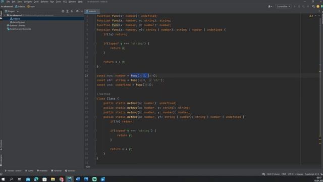Screen dimensions: 323x182
Task: Open the Structure vertical side tab
Action: 1,145
